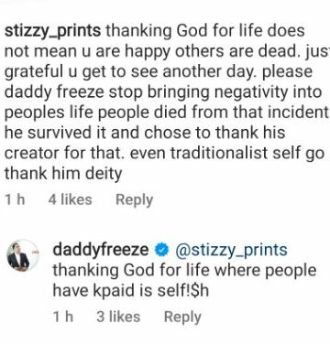Open stizzy_prints profile from the top comment username
The height and width of the screenshot is (344, 330).
click(52, 31)
